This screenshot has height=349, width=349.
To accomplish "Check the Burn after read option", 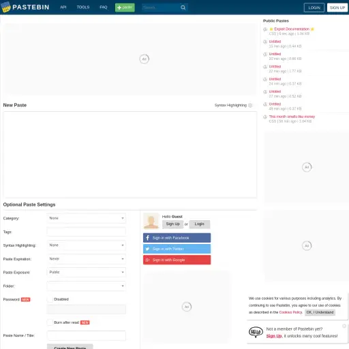I will (x=50, y=322).
